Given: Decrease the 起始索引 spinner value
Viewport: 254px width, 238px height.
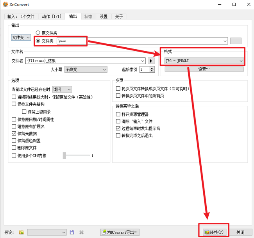Looking at the screenshot, I should [x=152, y=71].
